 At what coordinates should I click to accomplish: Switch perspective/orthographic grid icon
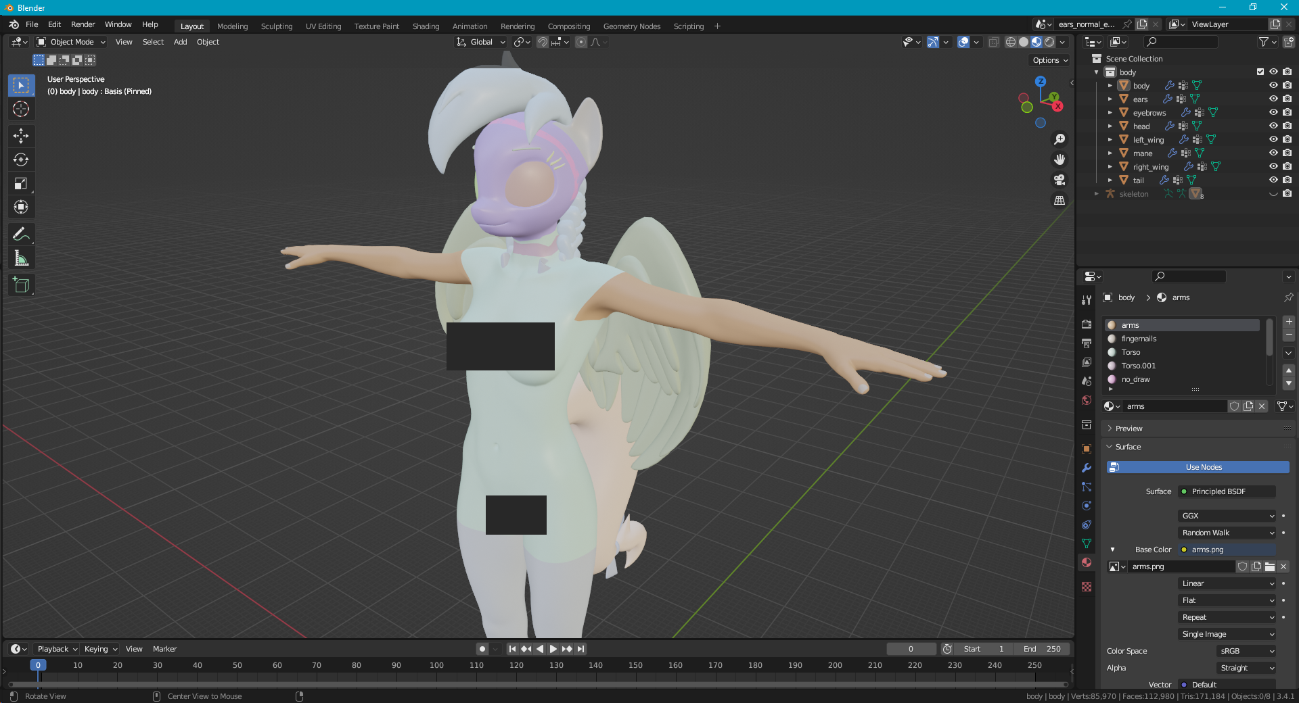click(1059, 201)
